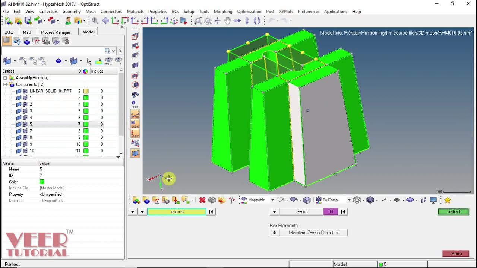Switch to the Utility tab

(x=9, y=32)
